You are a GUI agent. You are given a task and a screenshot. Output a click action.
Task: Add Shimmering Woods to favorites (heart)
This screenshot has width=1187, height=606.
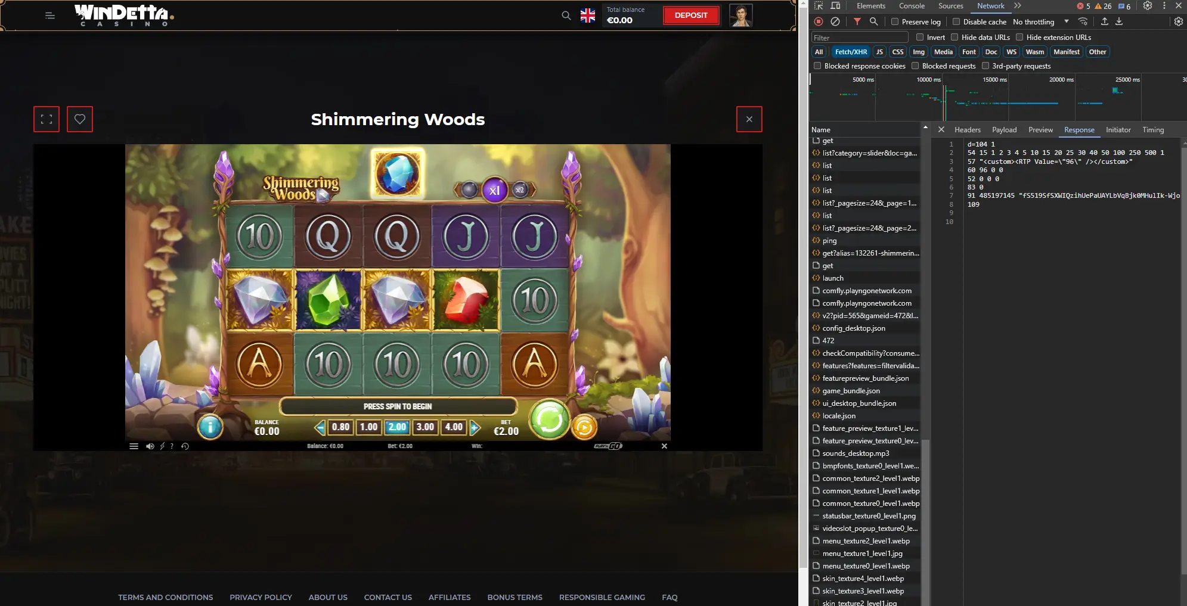click(80, 119)
